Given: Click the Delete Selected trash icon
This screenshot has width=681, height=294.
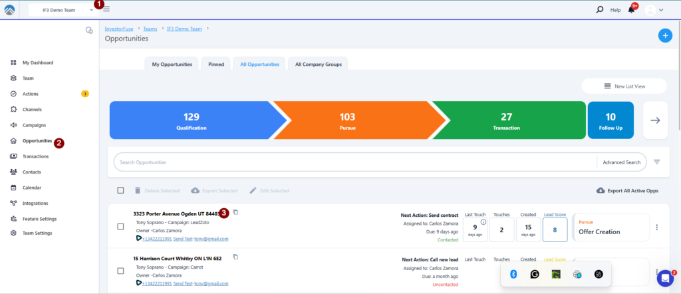Looking at the screenshot, I should point(138,191).
